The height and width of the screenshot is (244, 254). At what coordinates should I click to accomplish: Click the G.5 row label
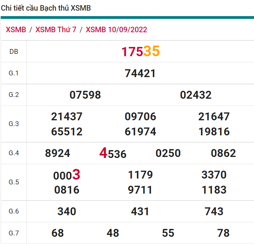tap(14, 182)
